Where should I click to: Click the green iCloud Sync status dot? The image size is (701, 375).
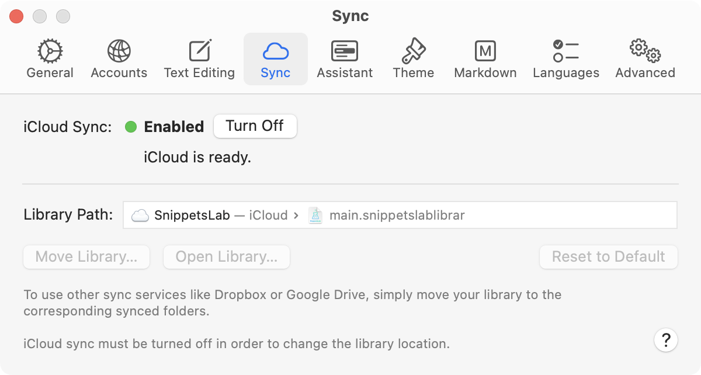131,127
